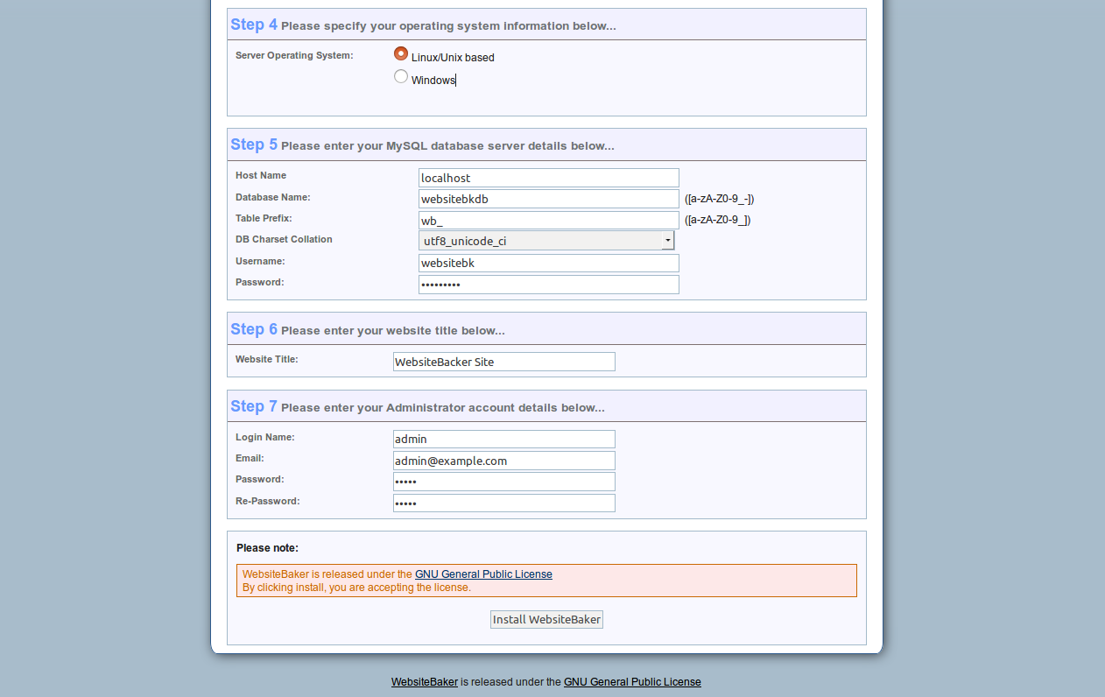Click the administrator Login Name field

[x=504, y=440]
